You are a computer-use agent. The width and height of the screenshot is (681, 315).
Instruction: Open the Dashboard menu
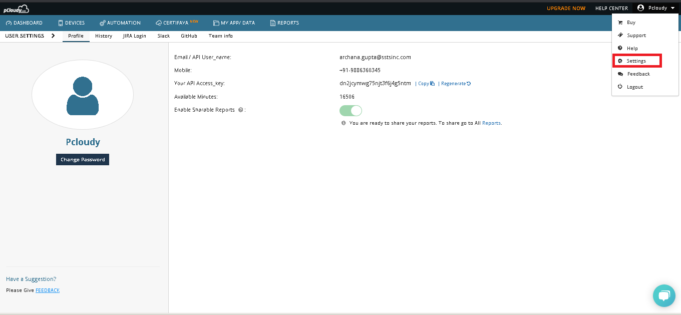coord(24,23)
